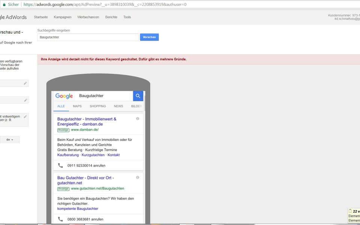Open the Startseite menu item
Screen dimensions: 360x225
point(41,17)
